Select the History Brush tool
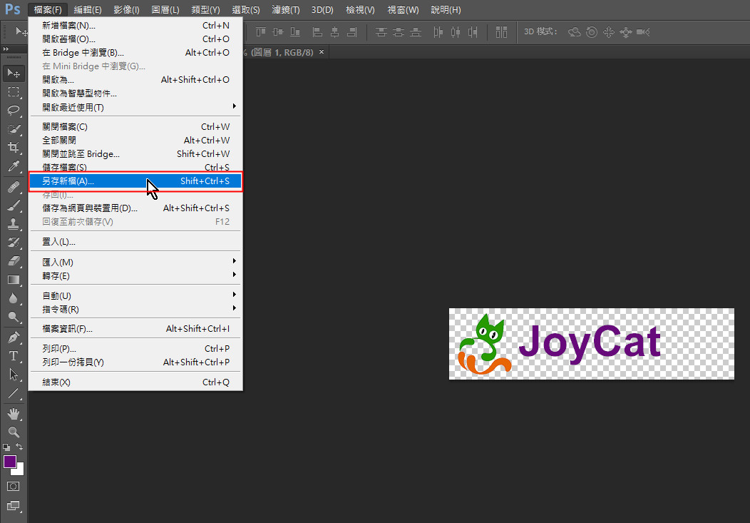750x523 pixels. [14, 242]
